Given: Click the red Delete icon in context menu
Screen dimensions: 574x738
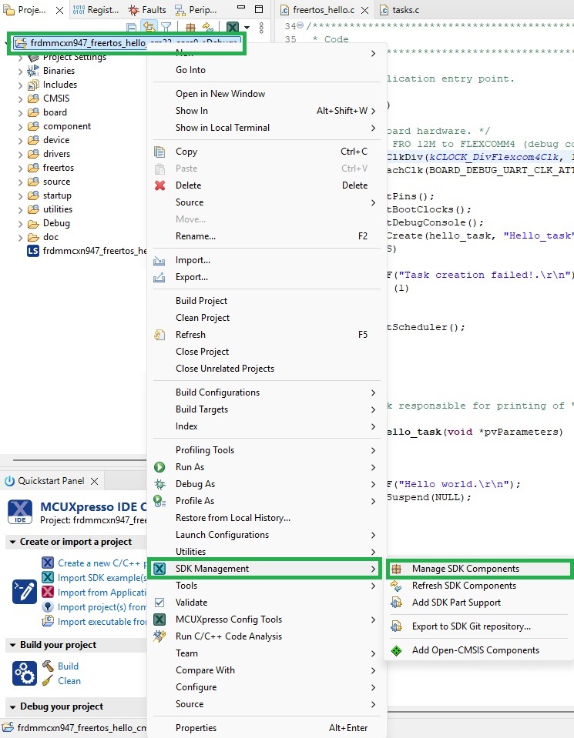Looking at the screenshot, I should pos(159,185).
